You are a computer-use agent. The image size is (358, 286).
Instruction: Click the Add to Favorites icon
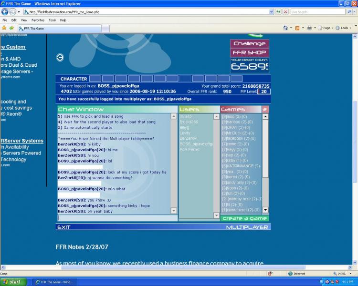(11, 28)
